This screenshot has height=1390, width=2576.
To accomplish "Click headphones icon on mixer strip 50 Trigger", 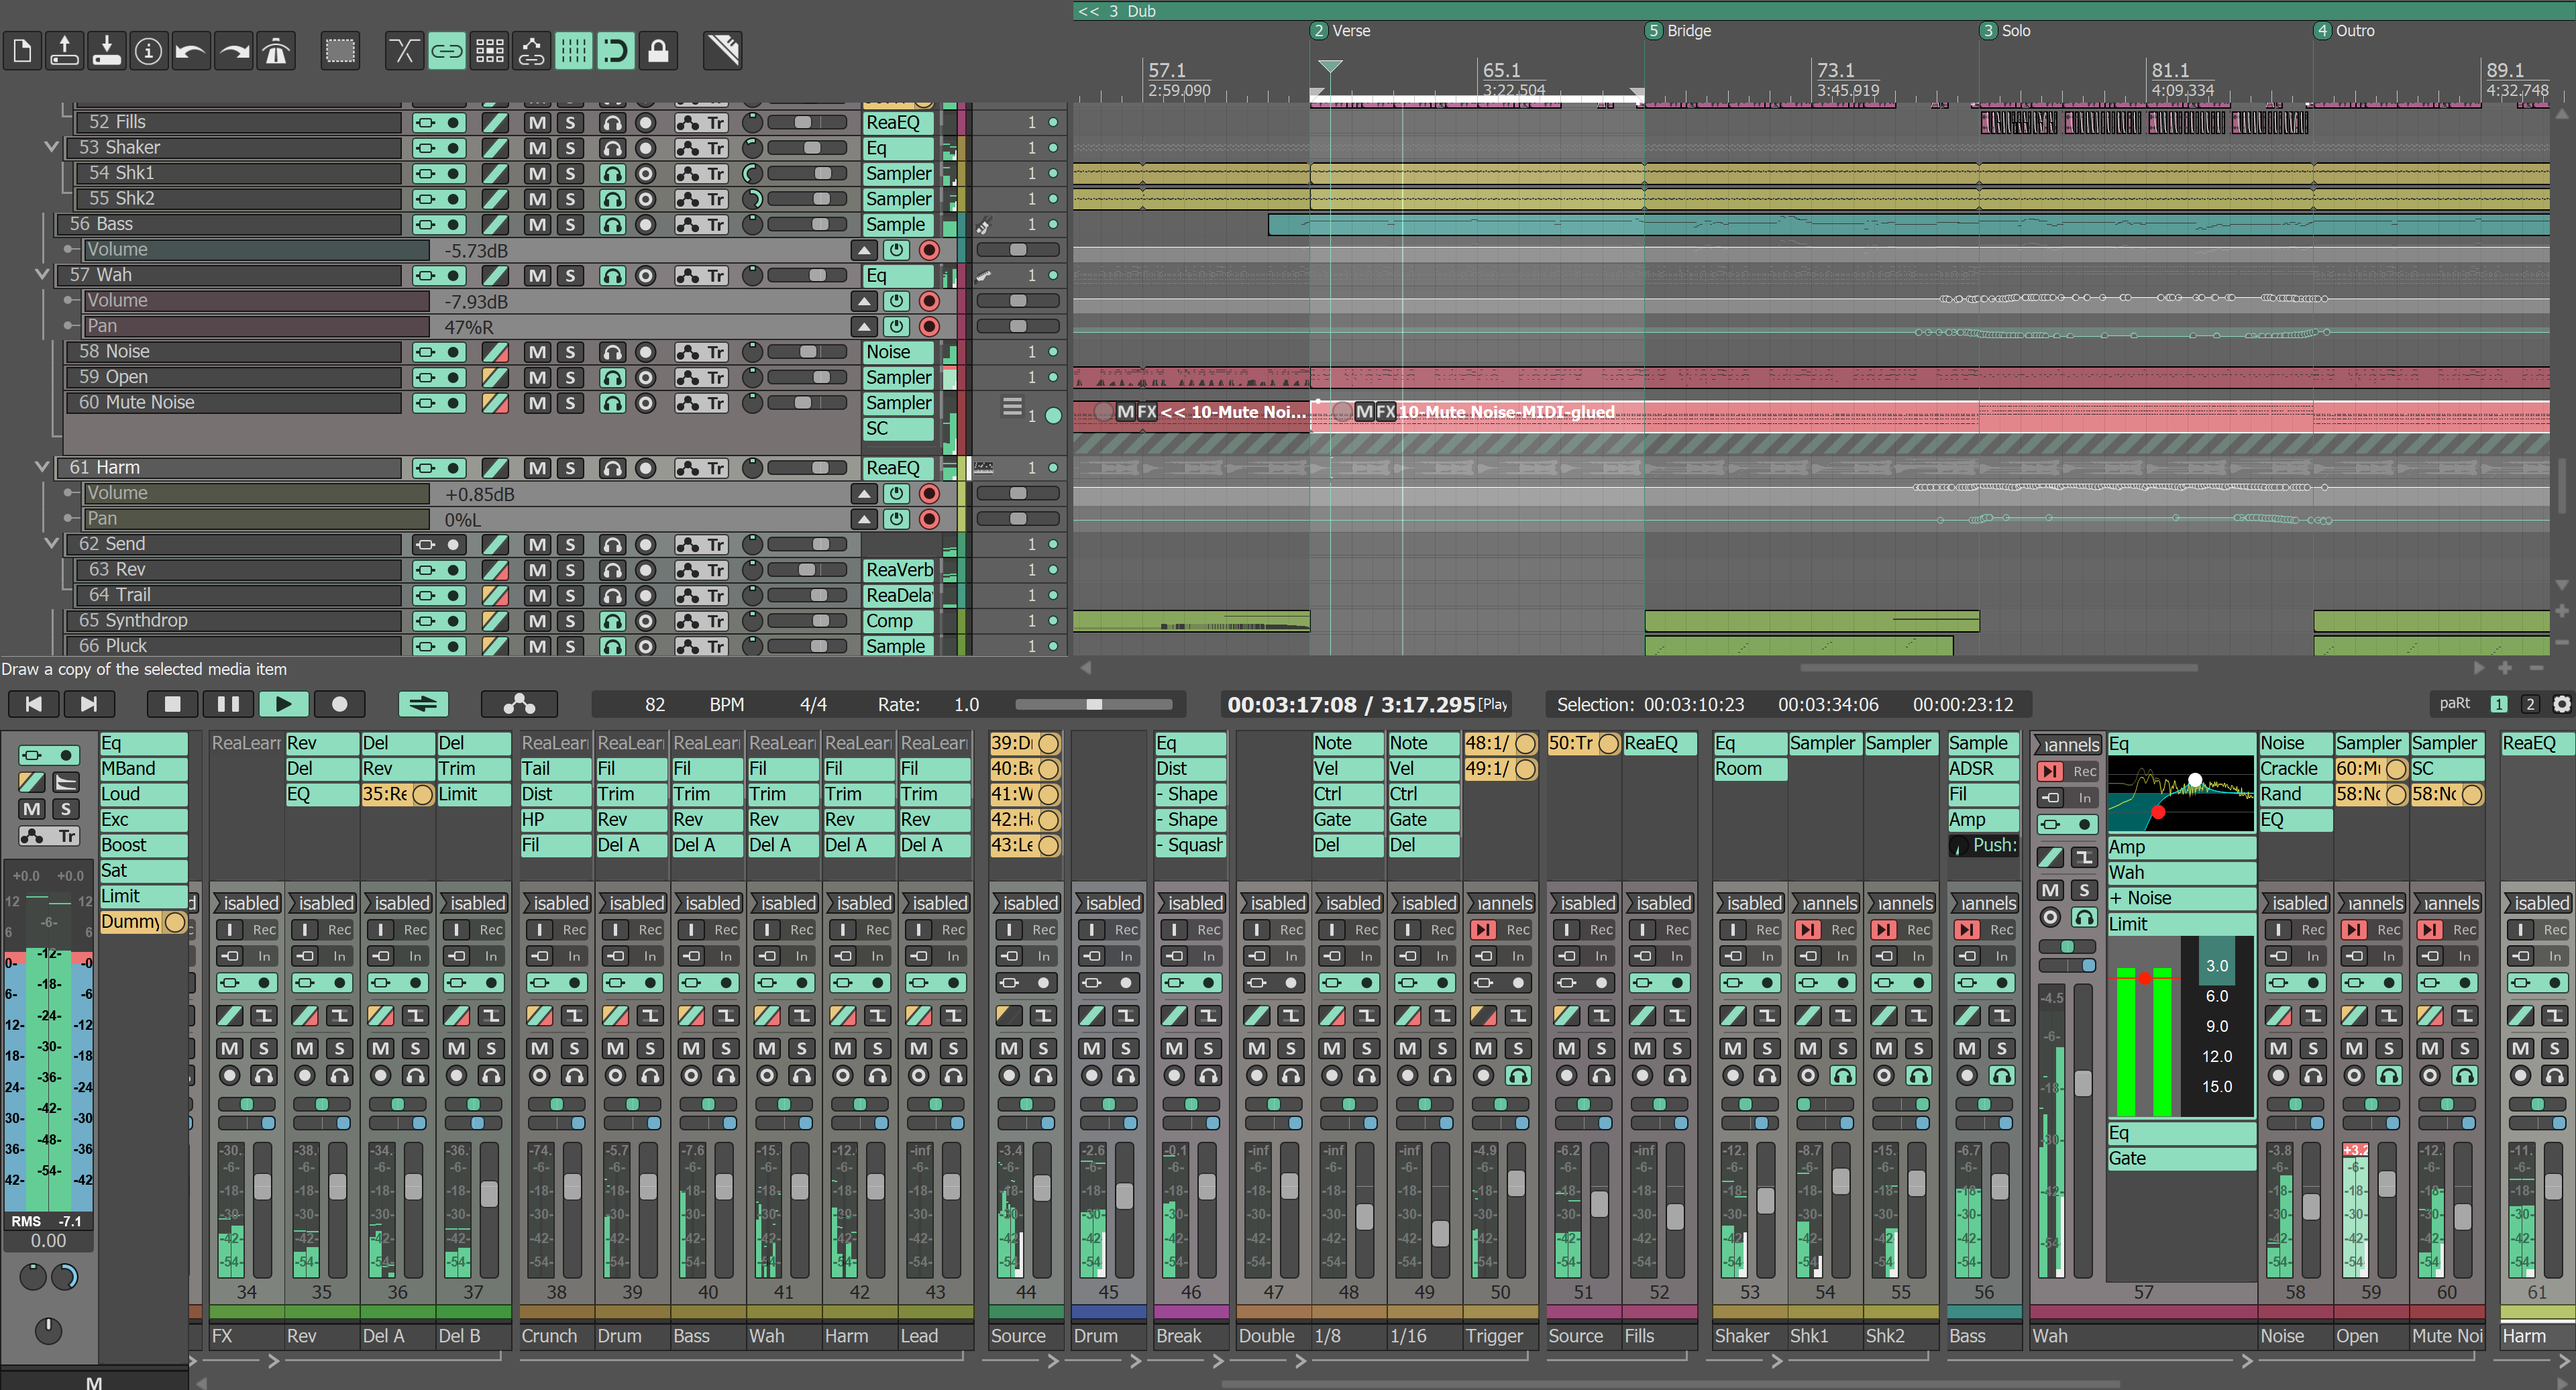I will pos(1518,1076).
